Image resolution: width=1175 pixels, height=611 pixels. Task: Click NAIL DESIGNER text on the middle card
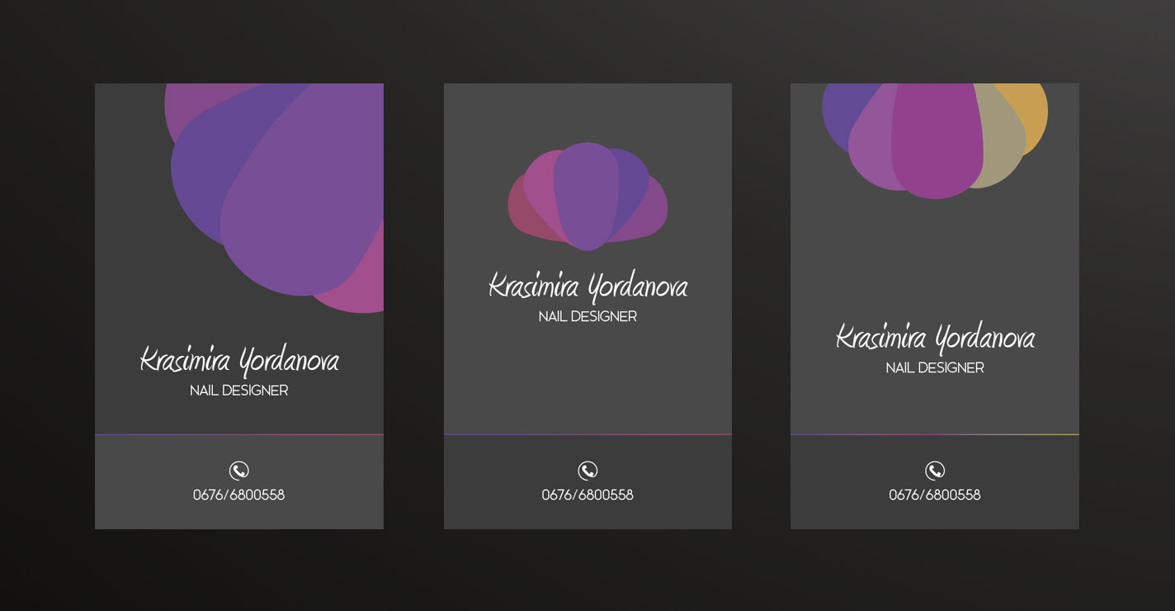[x=587, y=316]
